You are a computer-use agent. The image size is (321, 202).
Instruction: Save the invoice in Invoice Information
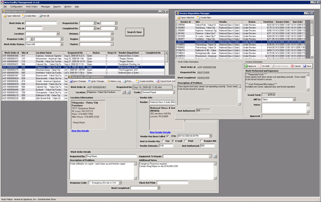(x=307, y=66)
